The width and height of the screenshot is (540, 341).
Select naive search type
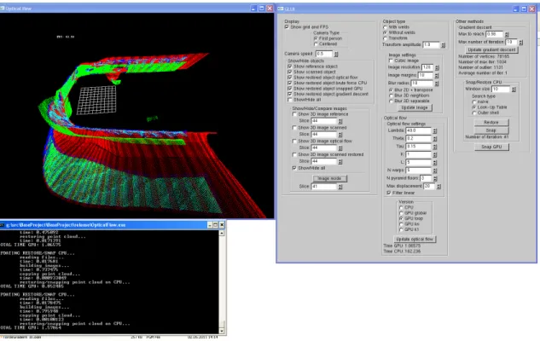473,101
